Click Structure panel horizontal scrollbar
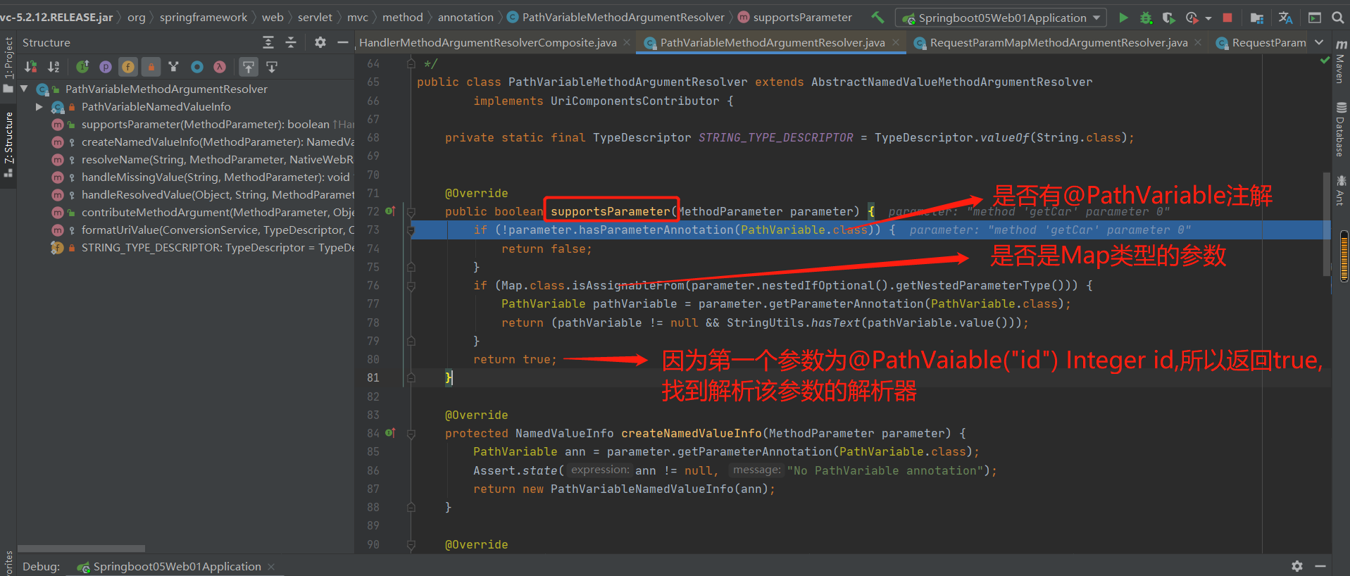 pos(81,549)
